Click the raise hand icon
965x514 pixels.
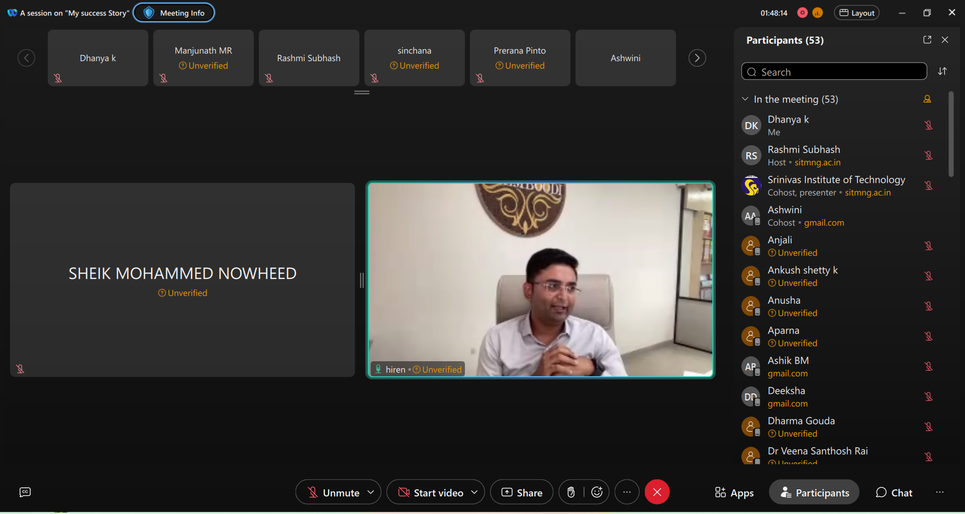tap(571, 492)
